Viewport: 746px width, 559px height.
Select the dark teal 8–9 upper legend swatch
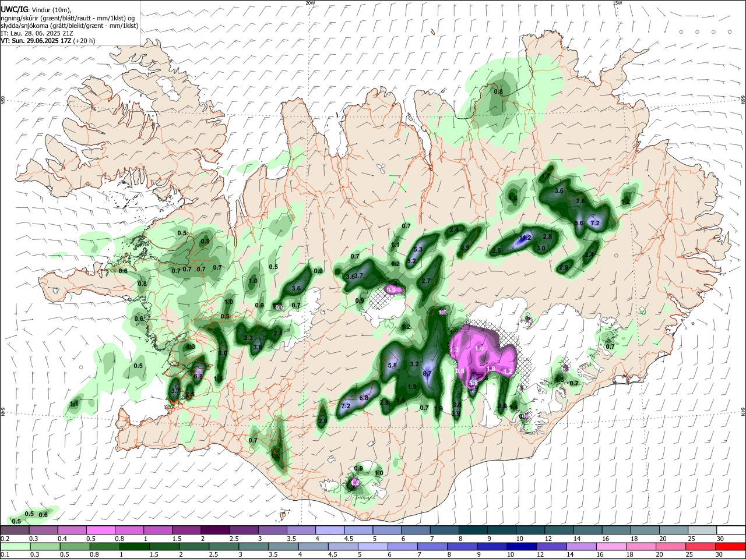pyautogui.click(x=473, y=530)
